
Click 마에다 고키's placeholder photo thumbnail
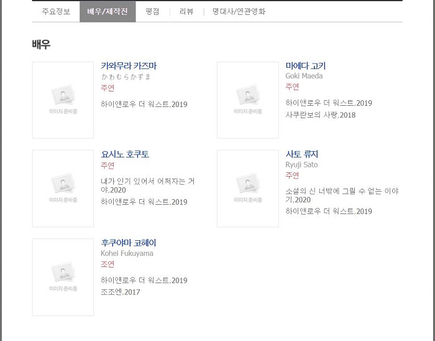tap(248, 100)
